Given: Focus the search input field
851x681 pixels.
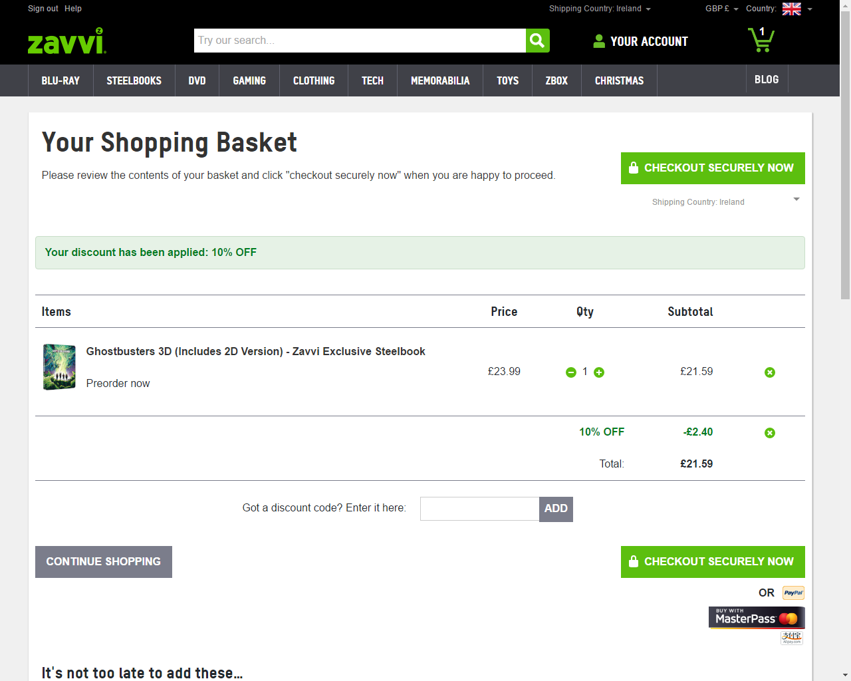Looking at the screenshot, I should pos(360,41).
